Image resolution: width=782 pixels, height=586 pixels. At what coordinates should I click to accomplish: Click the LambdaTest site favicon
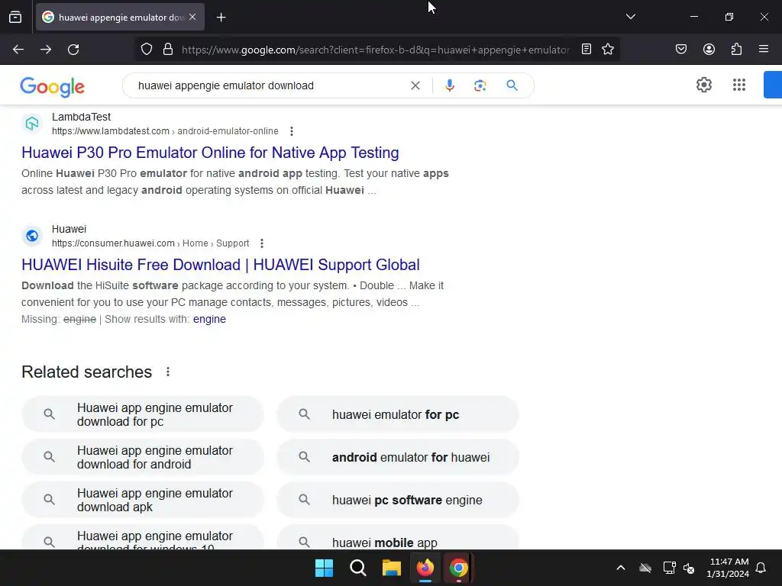32,123
